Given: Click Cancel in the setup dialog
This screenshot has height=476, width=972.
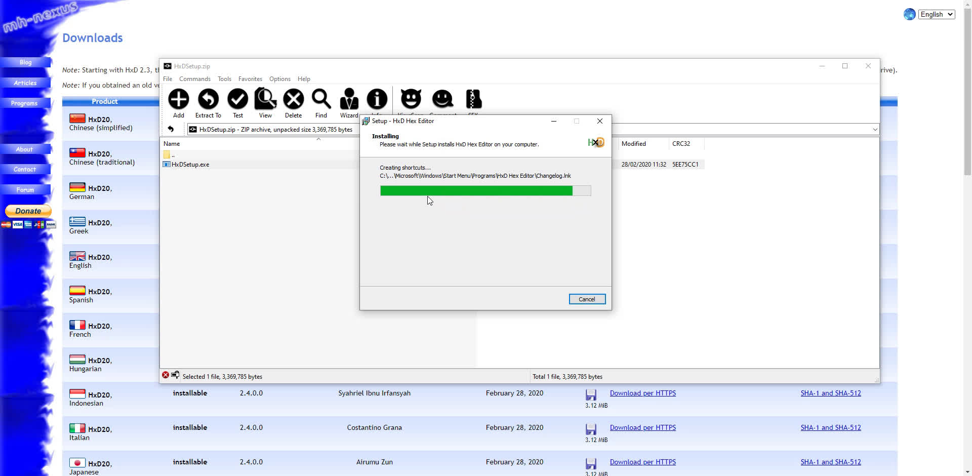Looking at the screenshot, I should pos(587,299).
